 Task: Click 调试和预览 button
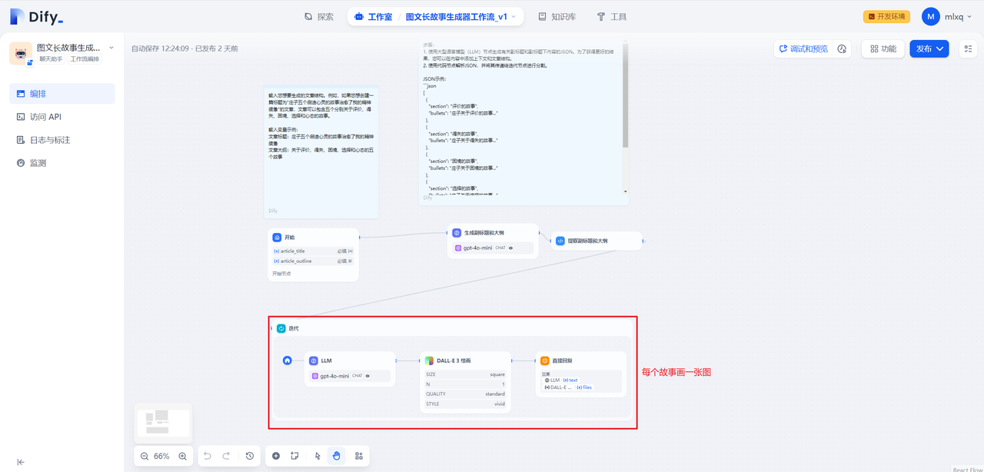(x=803, y=48)
